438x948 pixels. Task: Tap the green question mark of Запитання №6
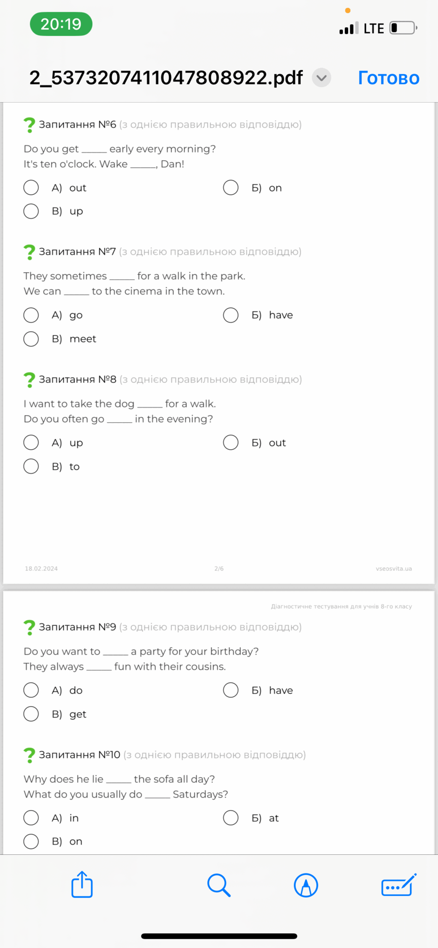(x=29, y=125)
